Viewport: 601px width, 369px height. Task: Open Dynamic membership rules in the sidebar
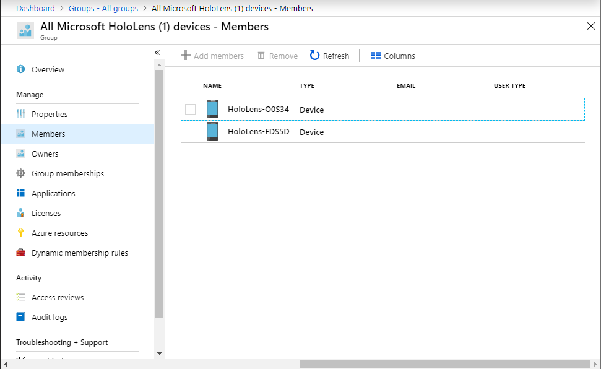(x=80, y=253)
